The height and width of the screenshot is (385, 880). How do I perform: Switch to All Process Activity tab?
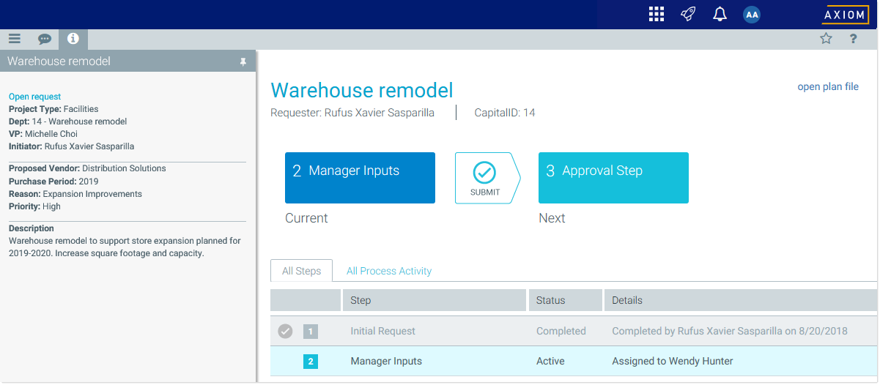pos(388,271)
